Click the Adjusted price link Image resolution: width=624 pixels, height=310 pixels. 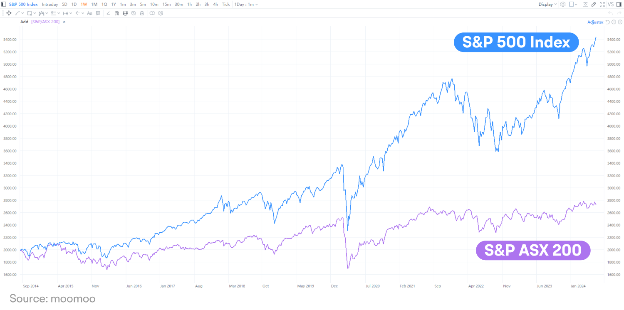pos(595,22)
